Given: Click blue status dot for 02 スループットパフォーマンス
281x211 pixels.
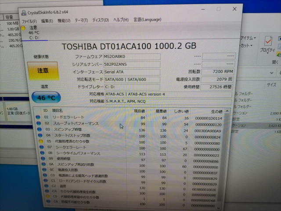Looking at the screenshot, I should (39, 123).
